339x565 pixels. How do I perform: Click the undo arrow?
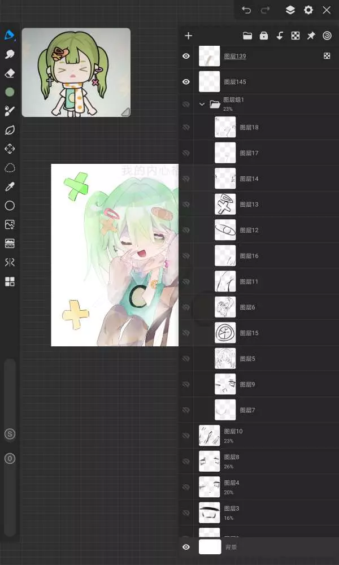point(246,10)
